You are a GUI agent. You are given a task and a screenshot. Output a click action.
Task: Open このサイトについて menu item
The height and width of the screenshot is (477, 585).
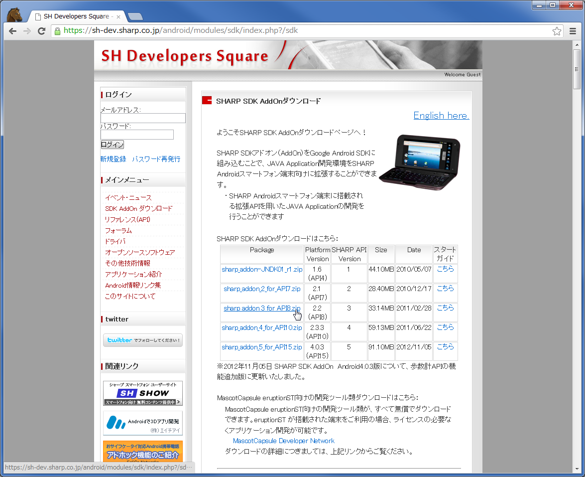tap(130, 296)
